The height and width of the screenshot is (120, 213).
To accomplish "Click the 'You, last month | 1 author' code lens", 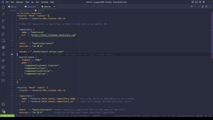I will (x=29, y=13).
